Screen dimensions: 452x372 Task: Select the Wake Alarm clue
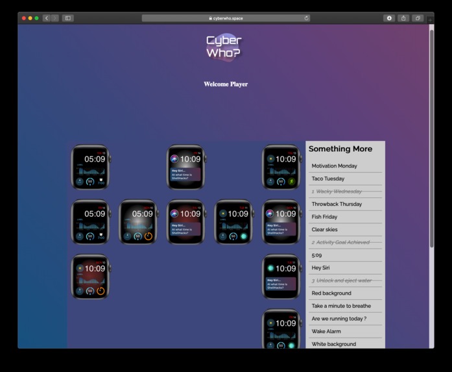[345, 331]
